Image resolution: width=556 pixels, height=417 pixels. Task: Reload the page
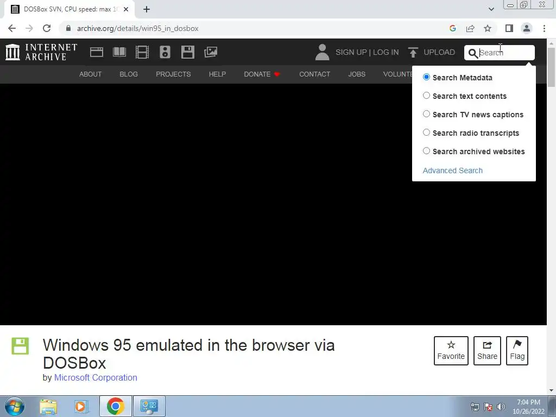coord(47,28)
